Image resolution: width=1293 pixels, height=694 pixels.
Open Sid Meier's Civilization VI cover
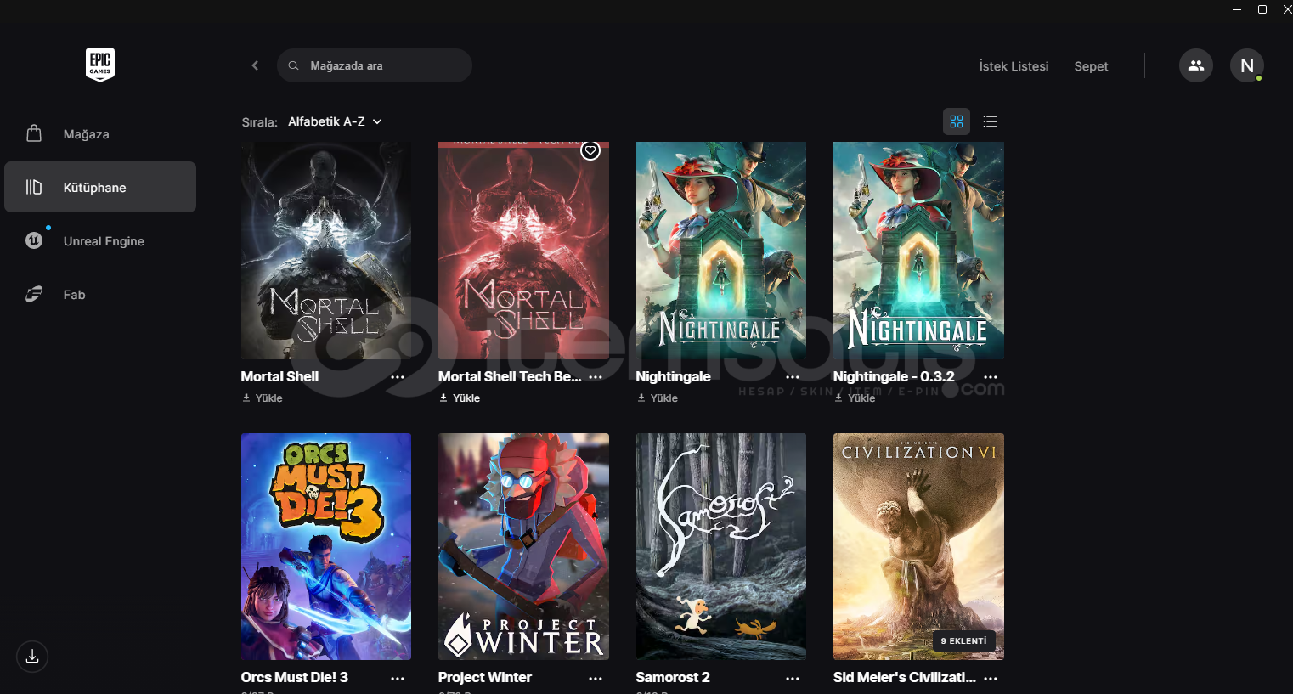pyautogui.click(x=918, y=546)
